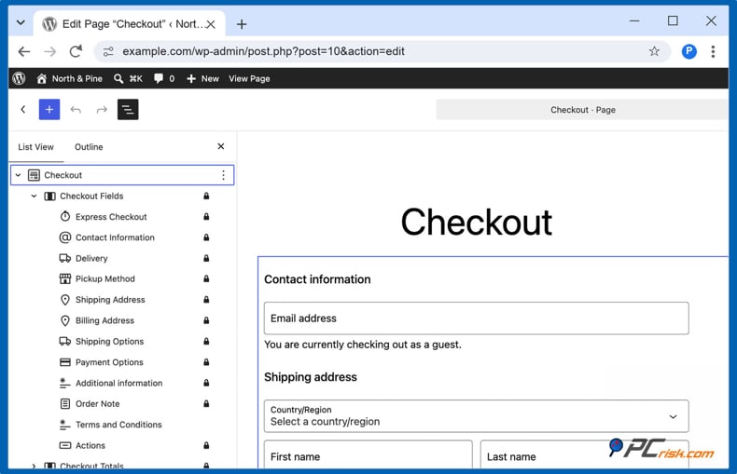Go back in browser history

(24, 51)
